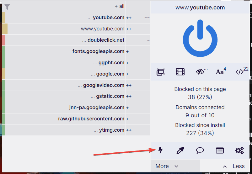Click the green swatch beside fonts.googleapis.com
Viewport: 252px width, 174px height.
pyautogui.click(x=3, y=51)
